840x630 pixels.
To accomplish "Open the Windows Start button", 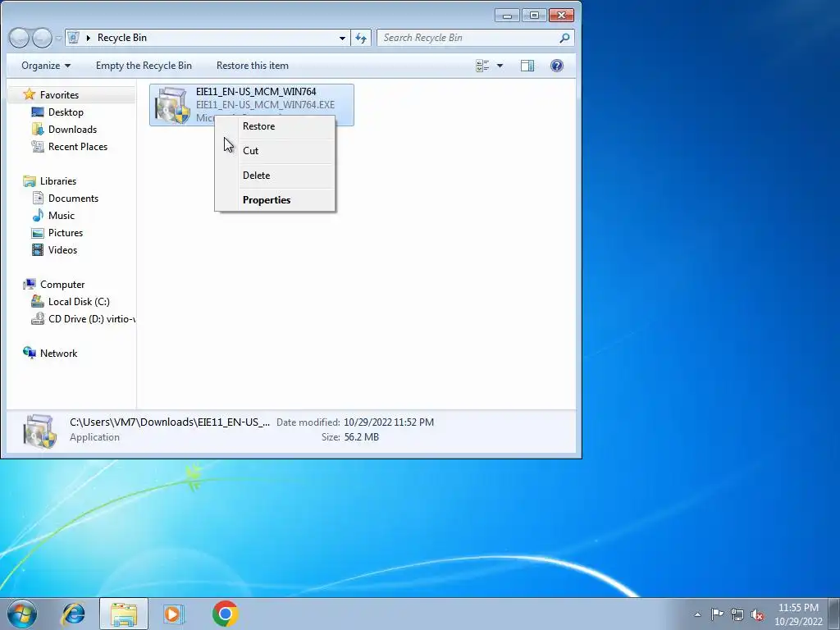I will (22, 614).
